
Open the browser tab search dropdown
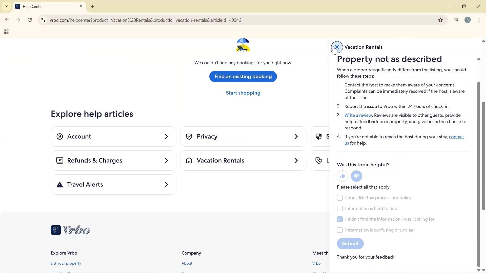click(x=6, y=6)
